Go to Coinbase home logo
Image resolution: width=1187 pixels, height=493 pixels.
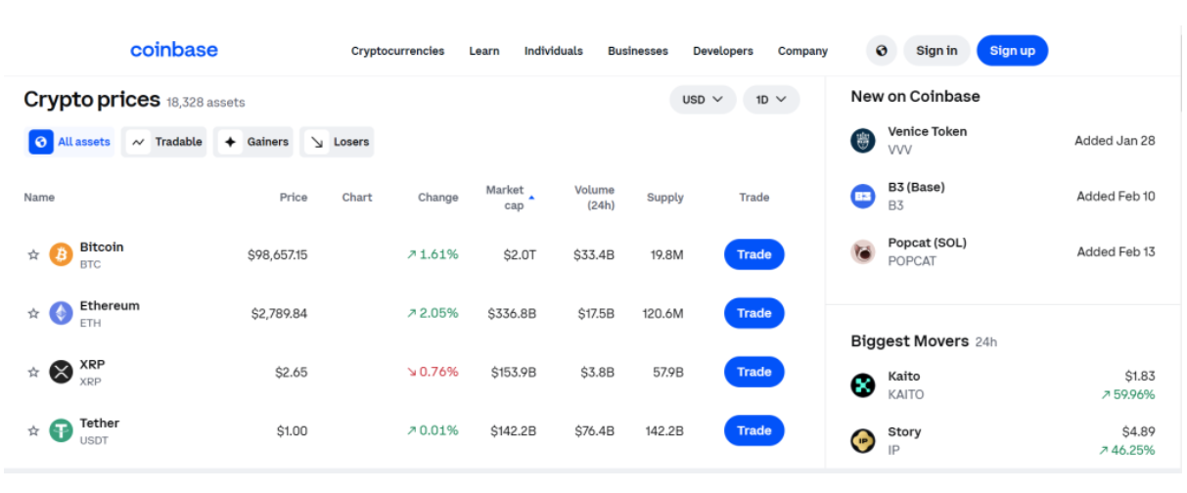[x=174, y=50]
